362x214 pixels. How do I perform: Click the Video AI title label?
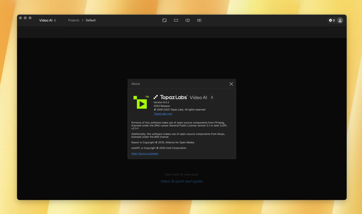[x=46, y=20]
